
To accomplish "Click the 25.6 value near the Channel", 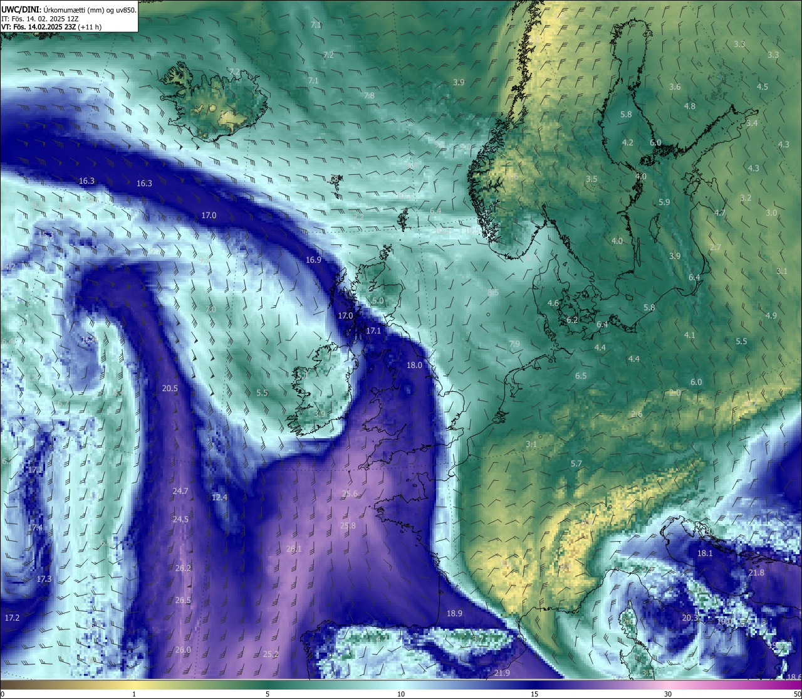I will coord(350,493).
